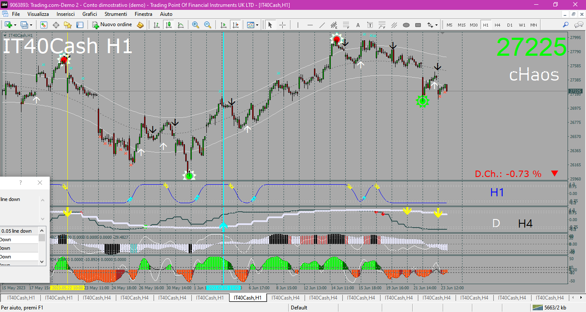The image size is (586, 312).
Task: Select the Fibonacci retracement tool
Action: pos(346,25)
